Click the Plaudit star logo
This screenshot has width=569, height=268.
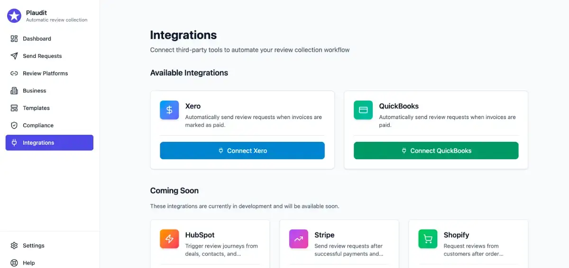point(14,16)
